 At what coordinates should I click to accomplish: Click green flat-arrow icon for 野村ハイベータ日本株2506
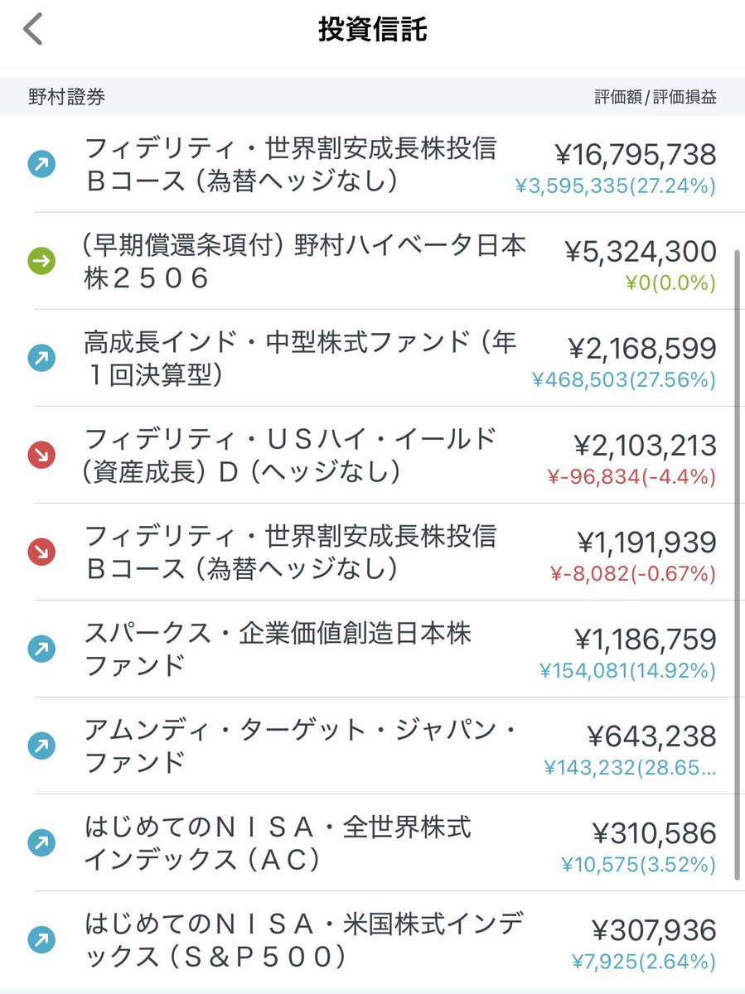[41, 262]
